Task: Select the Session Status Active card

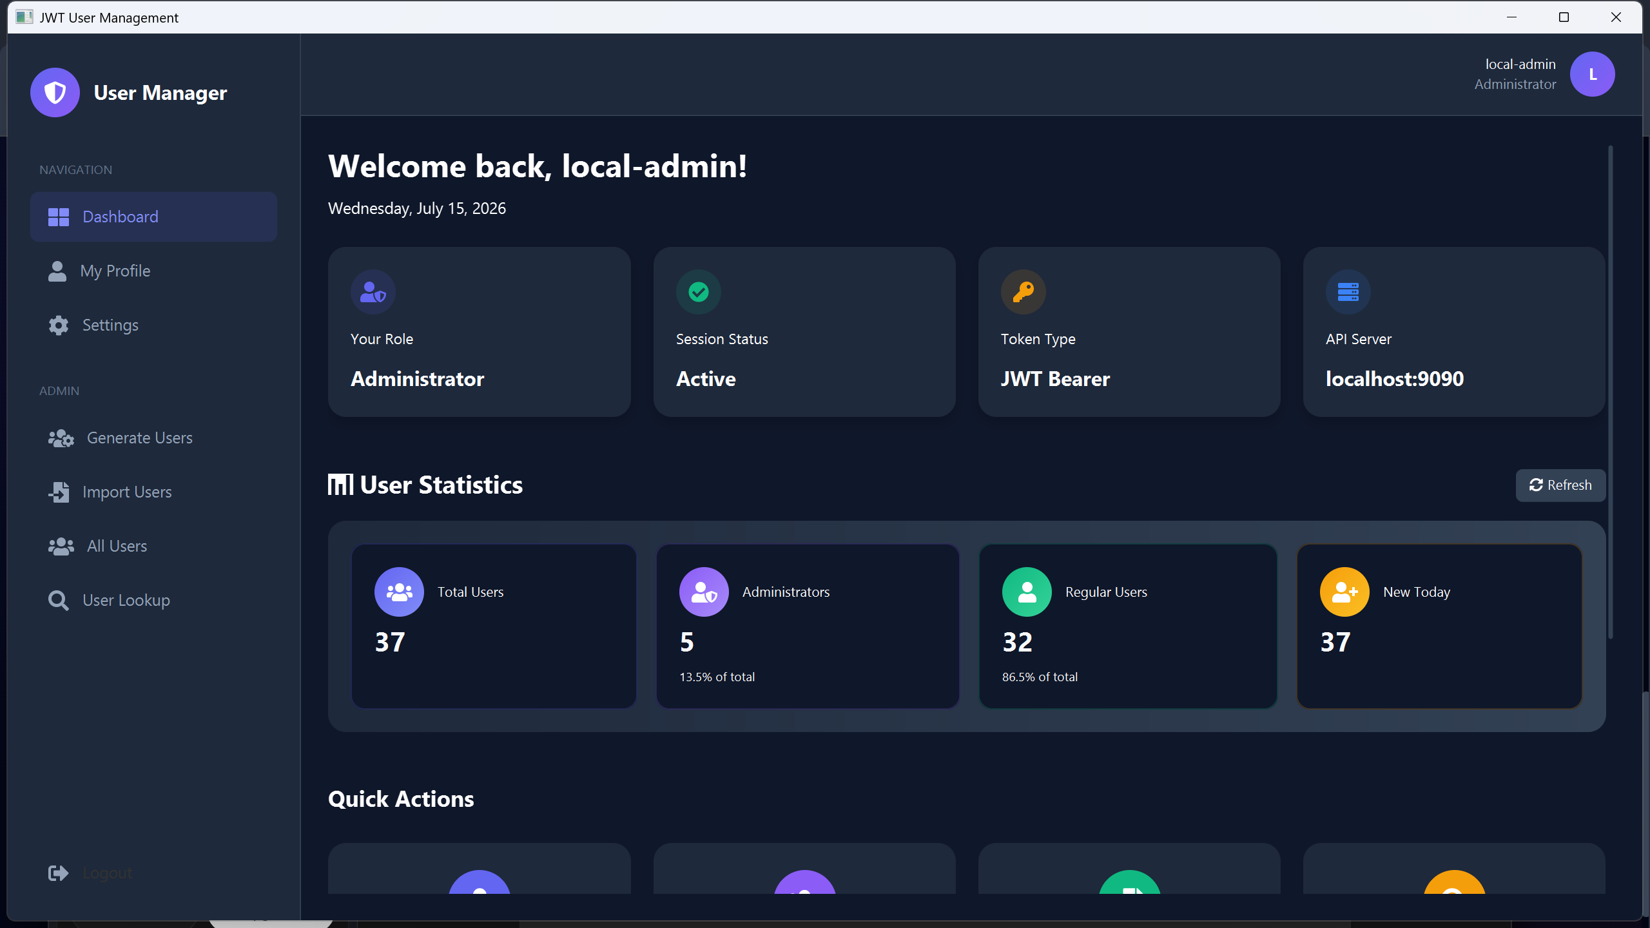Action: pos(804,332)
